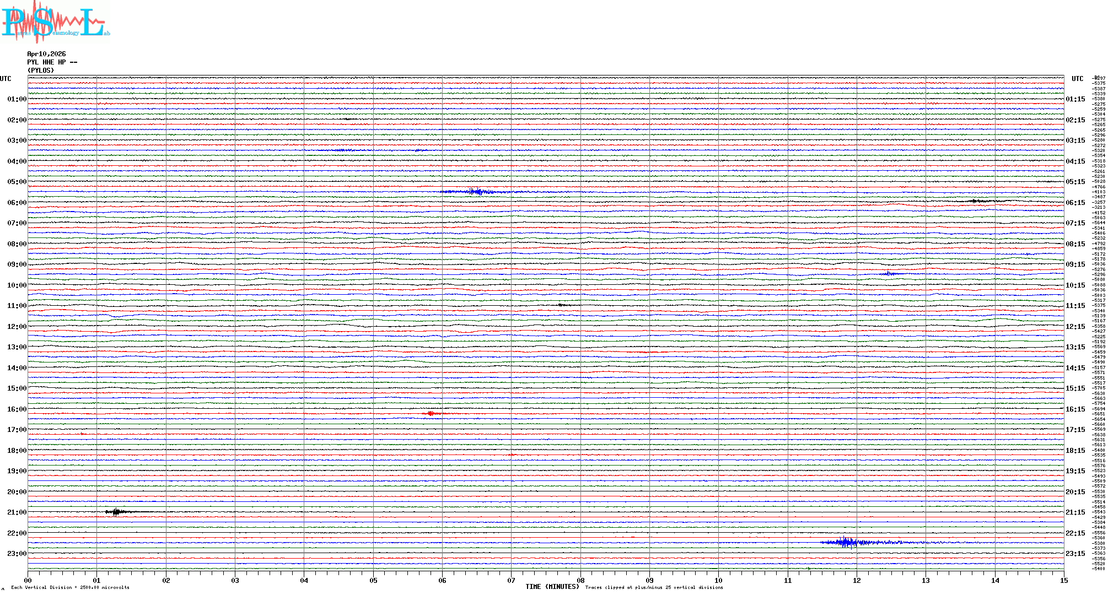Click the 22:15 time label on right axis
Viewport: 1108px width, 595px height.
click(x=1075, y=533)
